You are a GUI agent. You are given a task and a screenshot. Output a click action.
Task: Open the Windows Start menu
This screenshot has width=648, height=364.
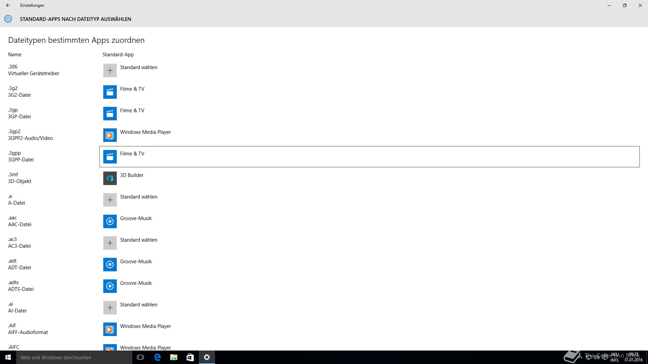pyautogui.click(x=8, y=357)
